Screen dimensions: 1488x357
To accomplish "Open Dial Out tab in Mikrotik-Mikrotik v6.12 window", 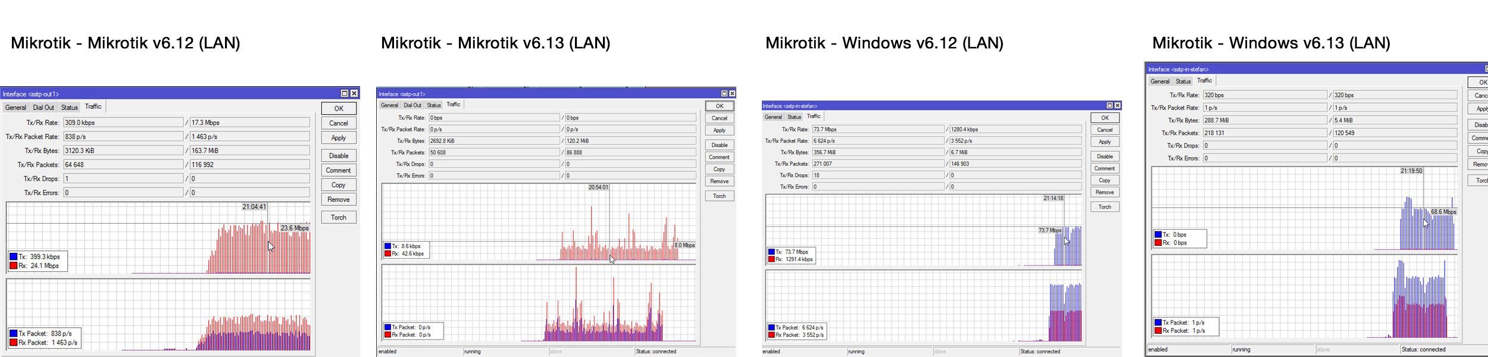I will coord(43,108).
